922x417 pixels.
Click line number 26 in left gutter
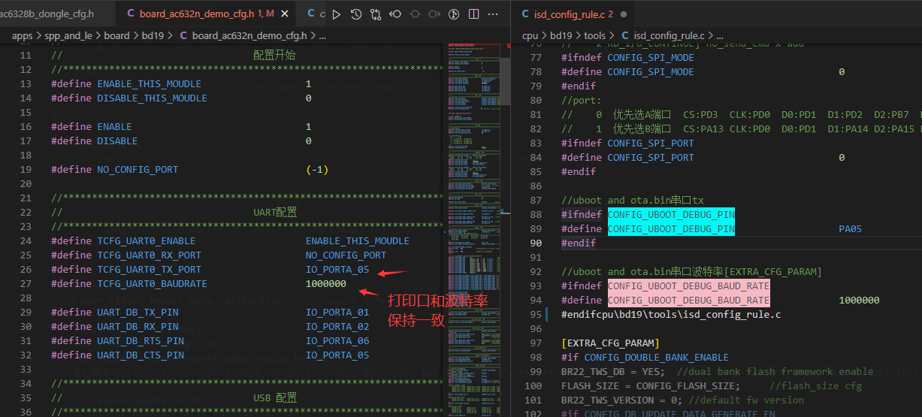tap(26, 269)
